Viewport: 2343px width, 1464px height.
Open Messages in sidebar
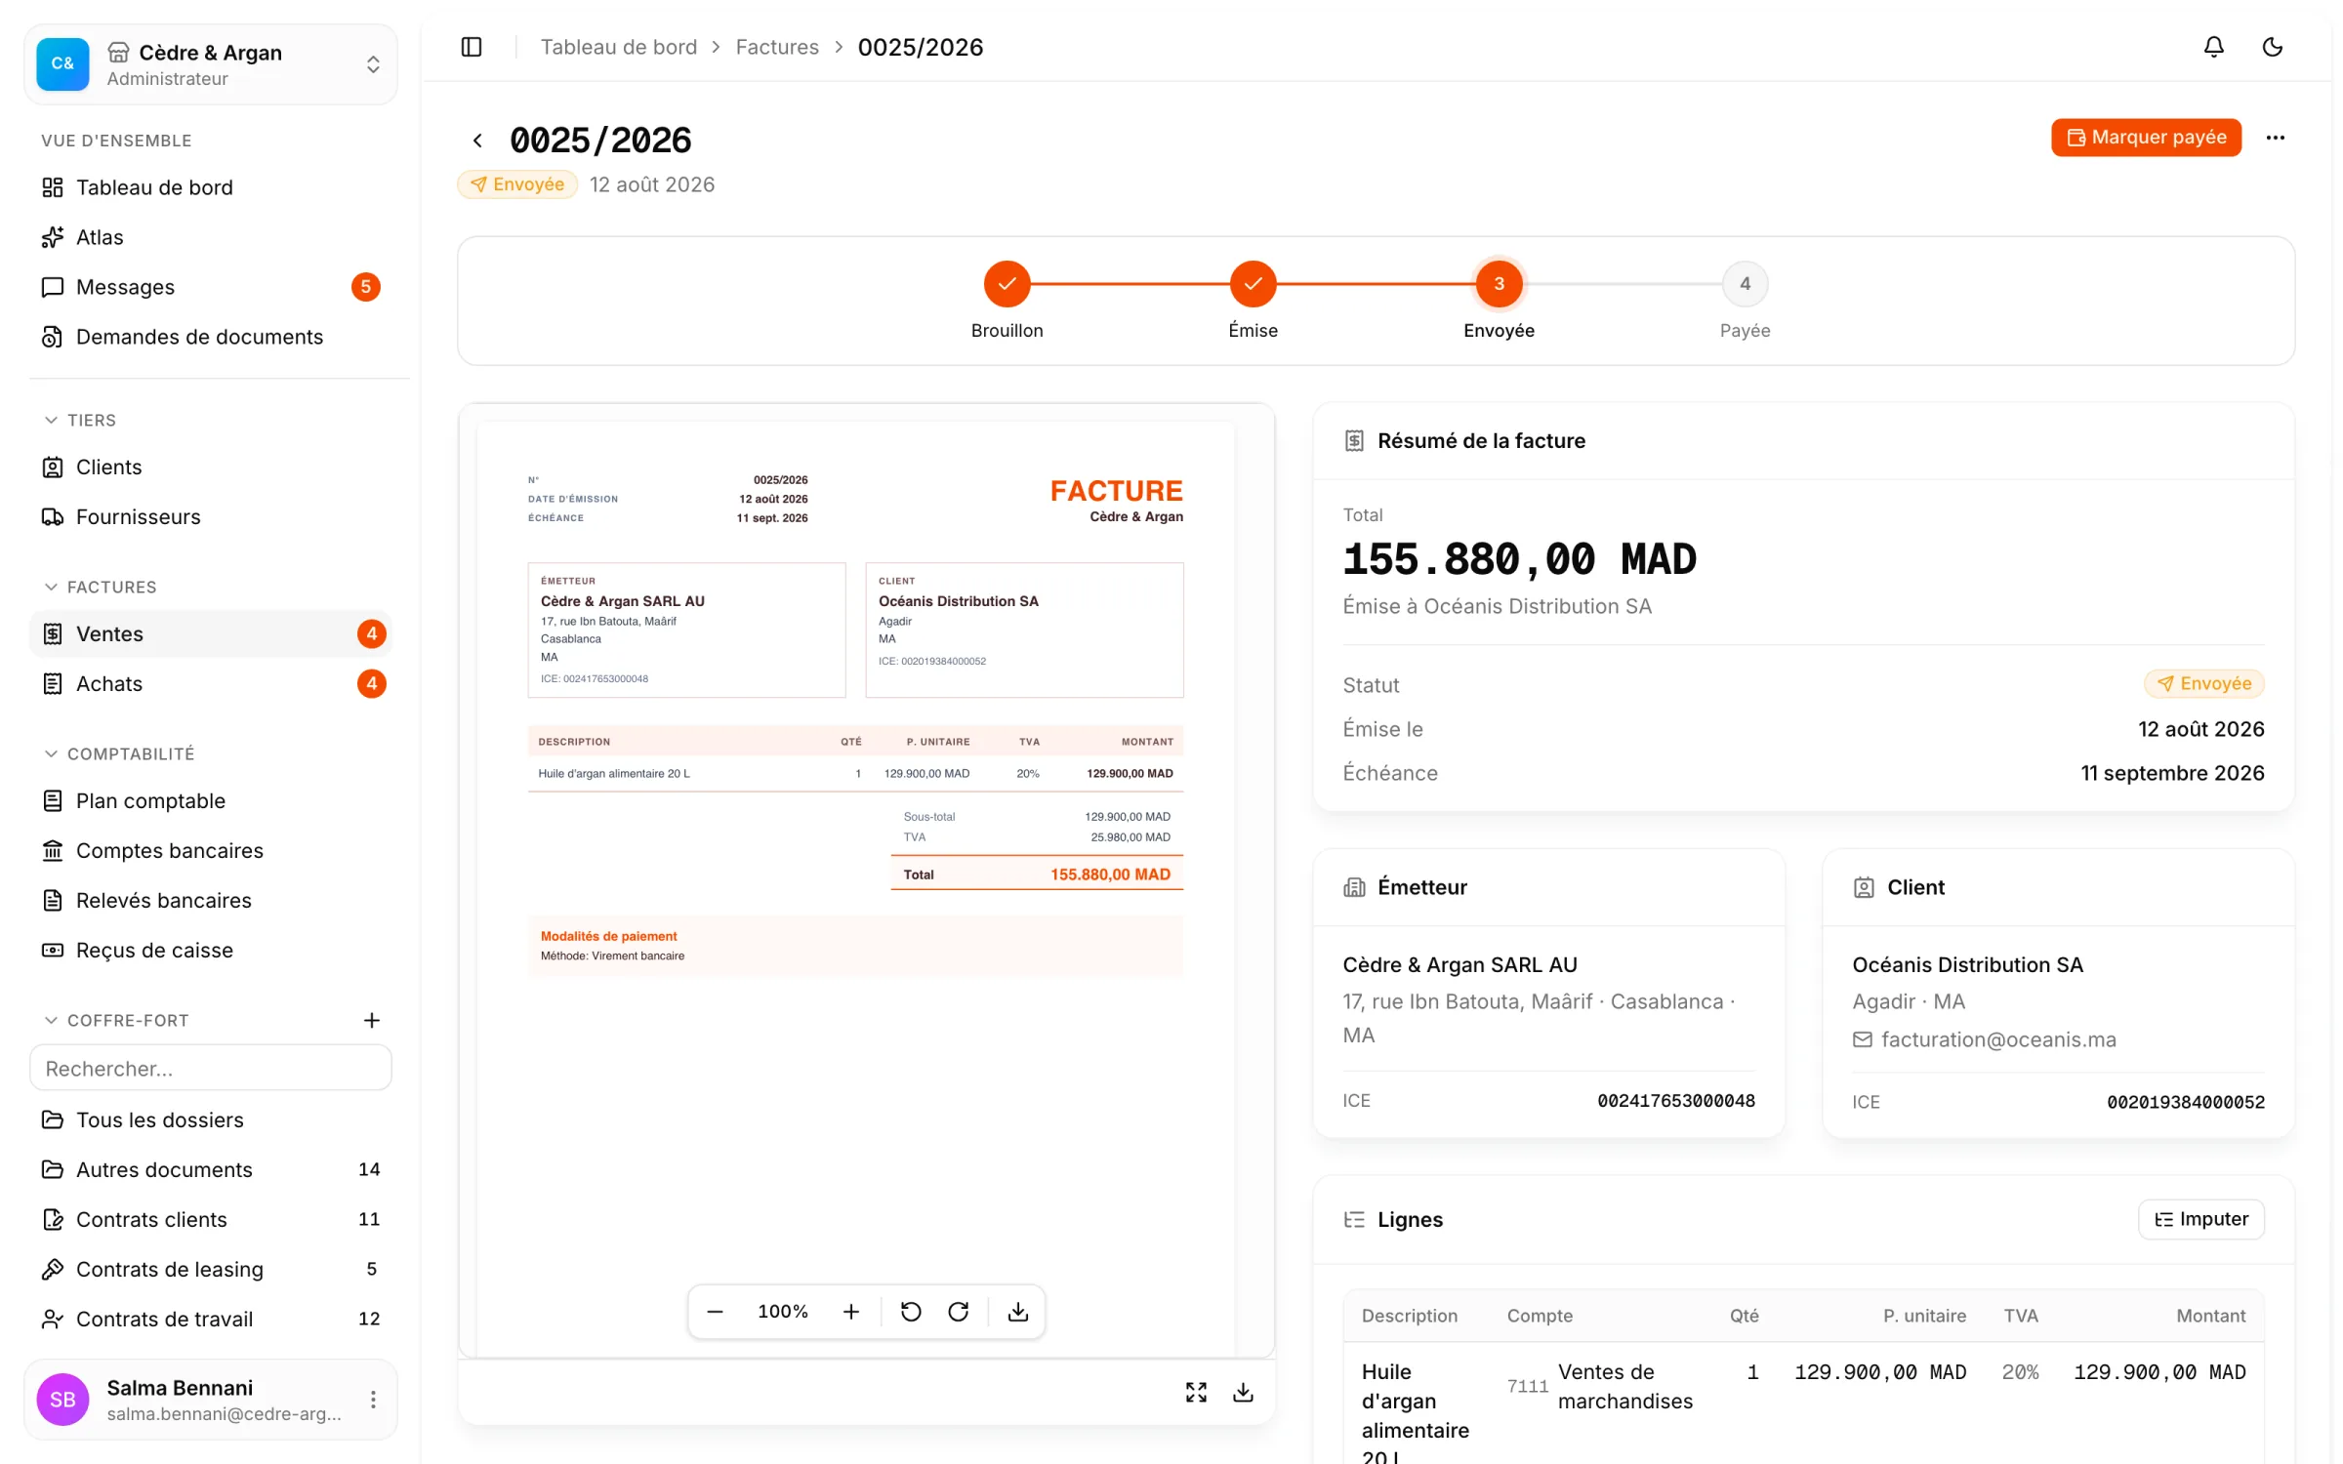point(211,287)
